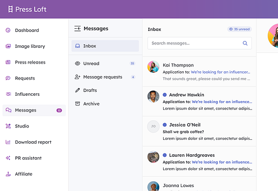Viewport: 278px width, 191px height.
Task: Click the Search messages input field
Action: pos(200,43)
